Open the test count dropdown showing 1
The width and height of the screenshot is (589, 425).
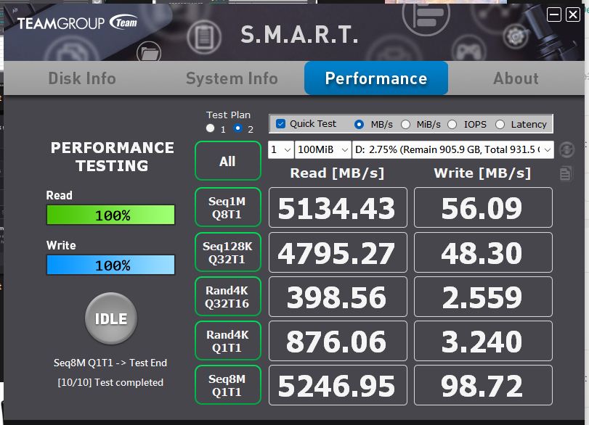tap(281, 149)
